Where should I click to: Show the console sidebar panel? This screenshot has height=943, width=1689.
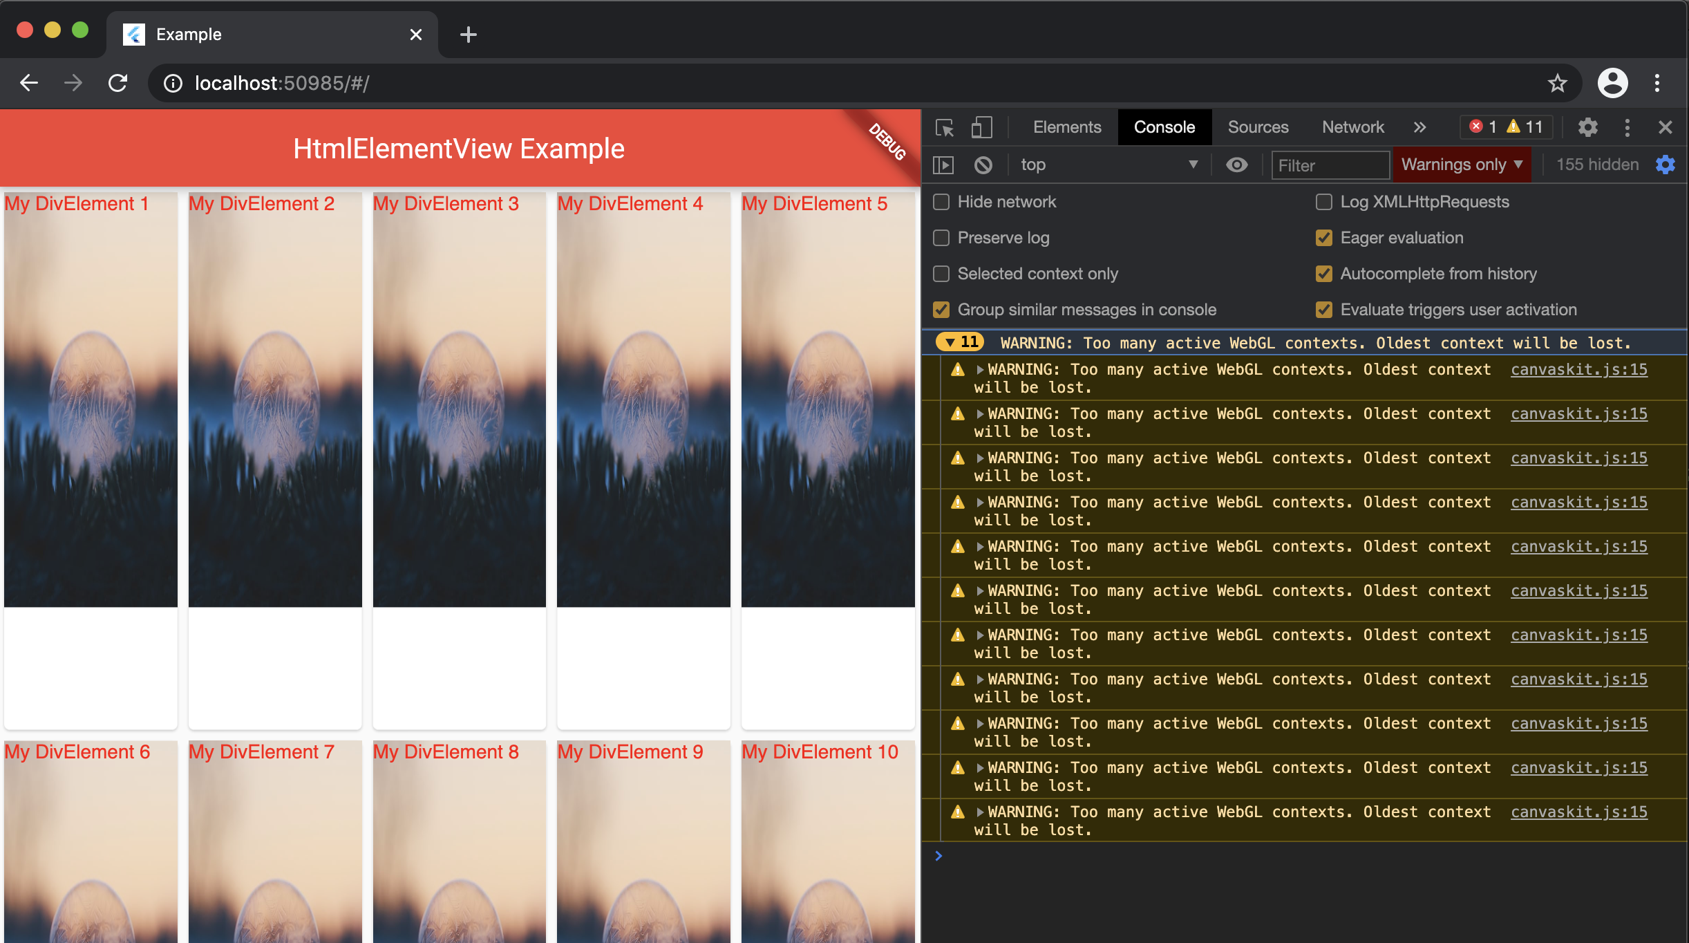[x=944, y=165]
